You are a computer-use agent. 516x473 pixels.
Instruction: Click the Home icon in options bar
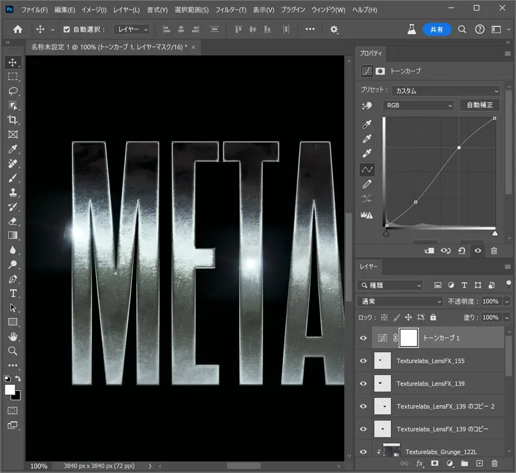coord(18,30)
